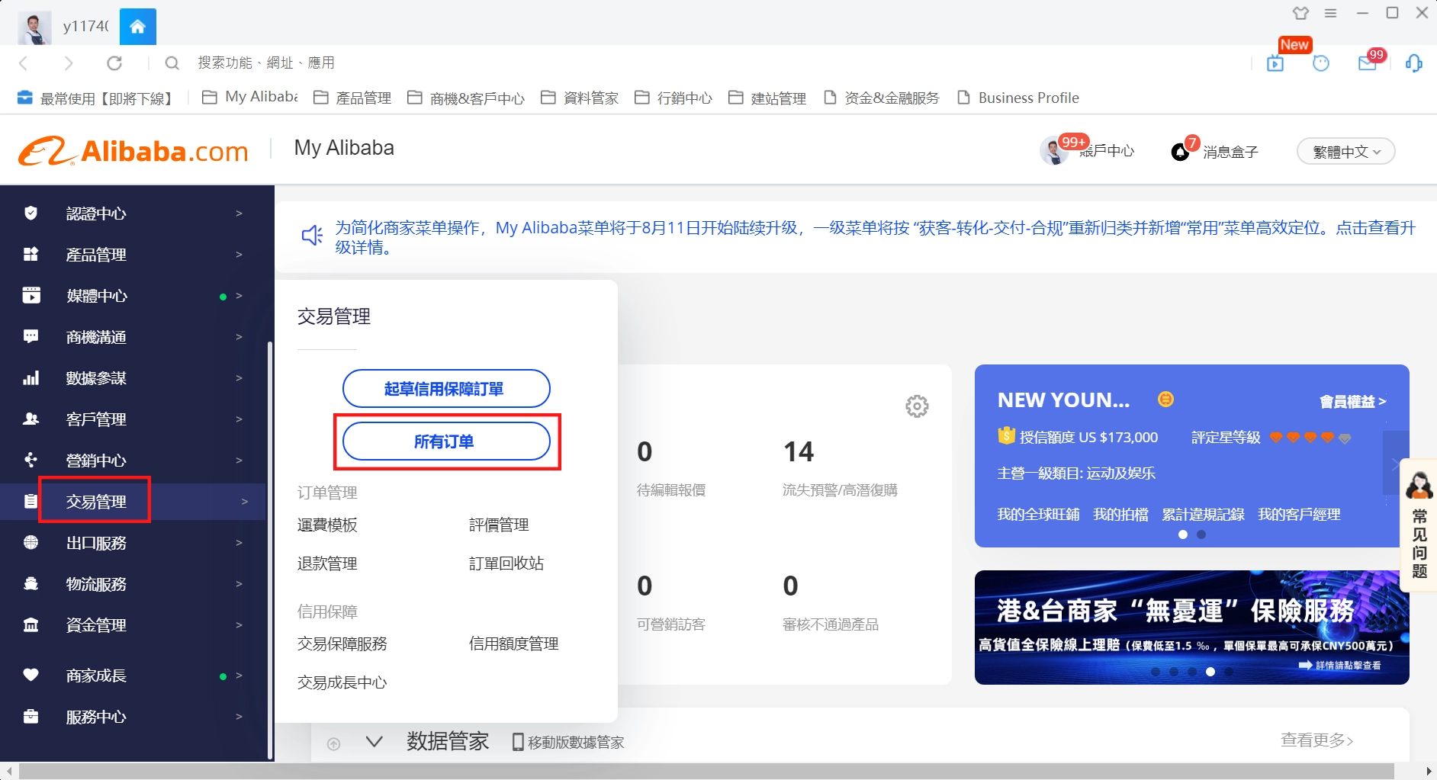Click the horizontal scrollbar at bottom
The height and width of the screenshot is (780, 1437).
tap(706, 771)
